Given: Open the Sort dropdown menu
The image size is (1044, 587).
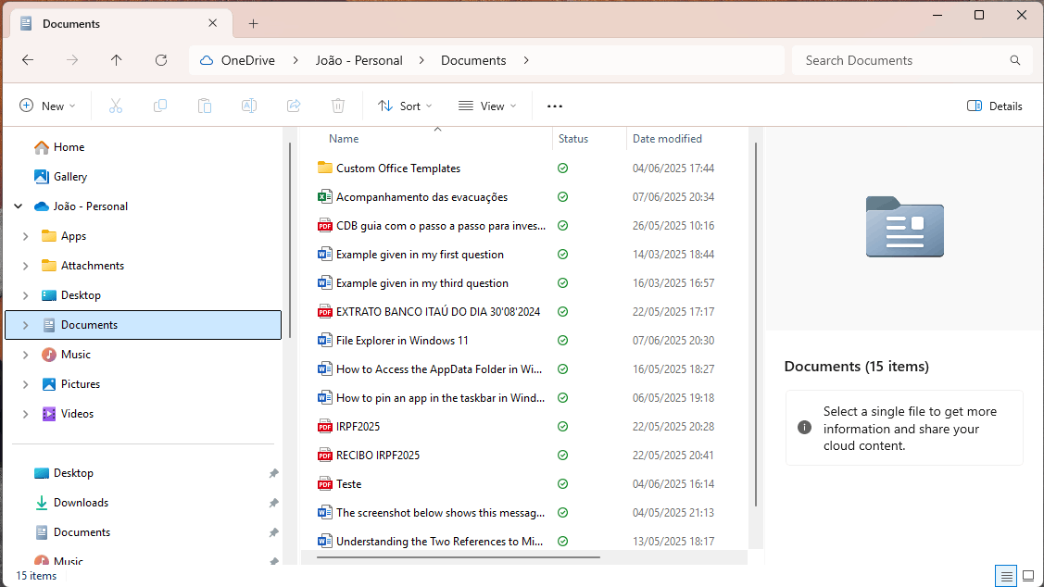Looking at the screenshot, I should [405, 106].
